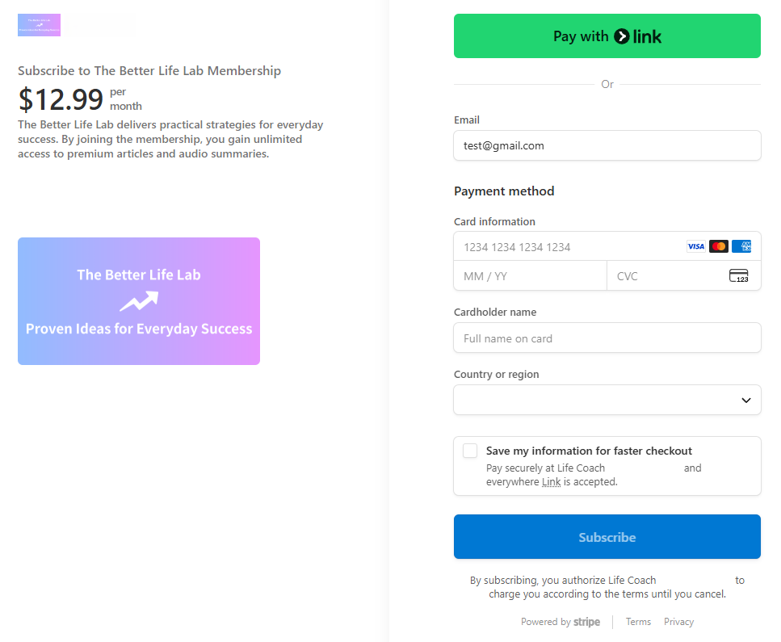The width and height of the screenshot is (781, 642).
Task: Expand the country list using the chevron arrow
Action: click(745, 400)
